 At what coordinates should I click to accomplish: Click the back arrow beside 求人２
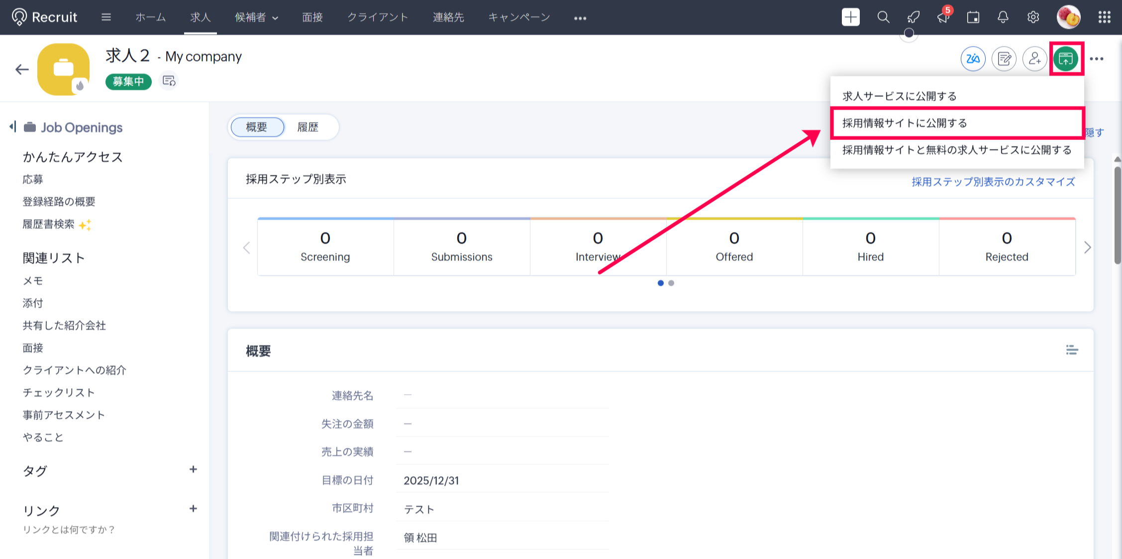[22, 70]
